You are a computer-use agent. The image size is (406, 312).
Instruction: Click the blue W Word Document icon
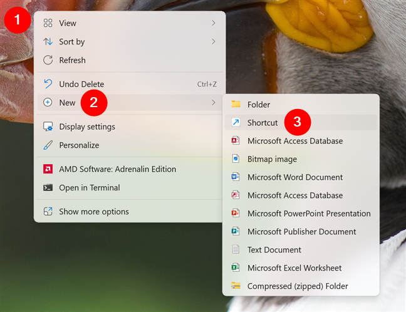[236, 177]
